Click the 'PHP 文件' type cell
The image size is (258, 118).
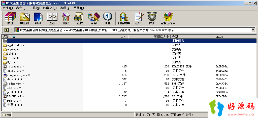pos(178,84)
